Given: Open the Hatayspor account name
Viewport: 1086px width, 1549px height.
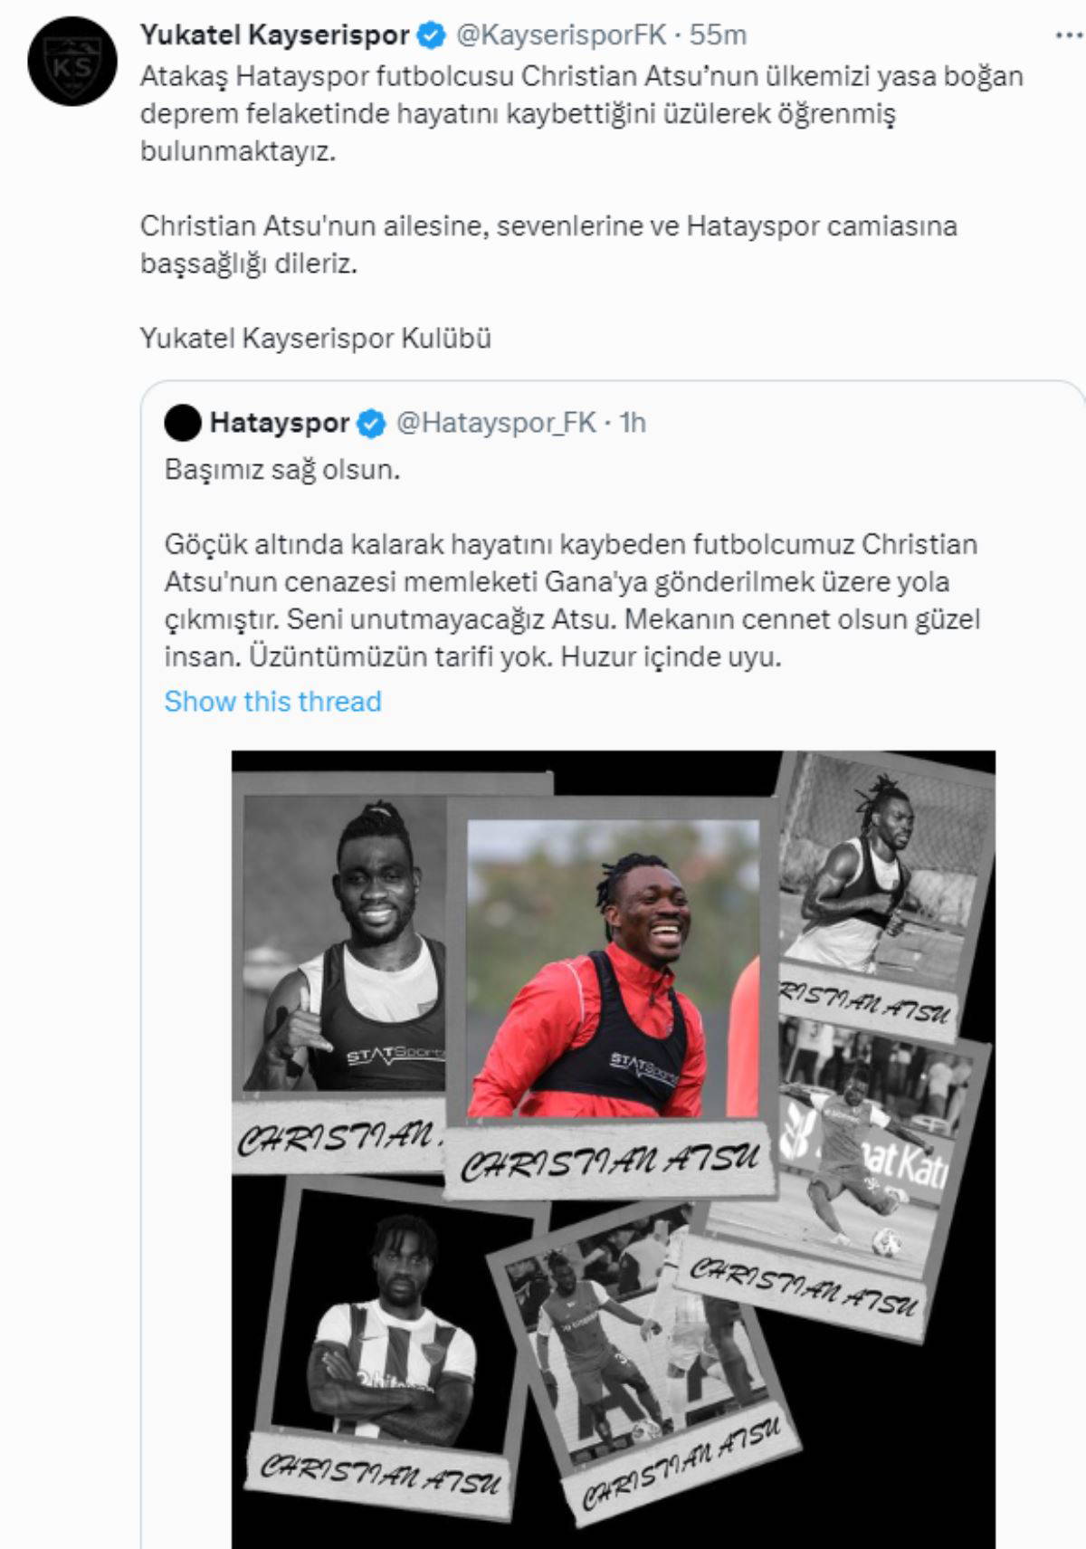Looking at the screenshot, I should tap(280, 423).
